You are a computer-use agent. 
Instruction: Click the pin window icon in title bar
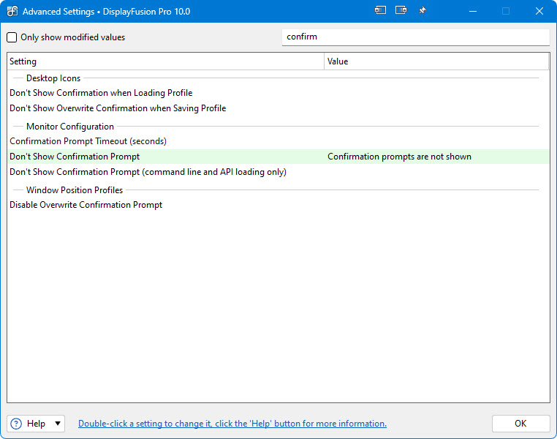point(422,11)
